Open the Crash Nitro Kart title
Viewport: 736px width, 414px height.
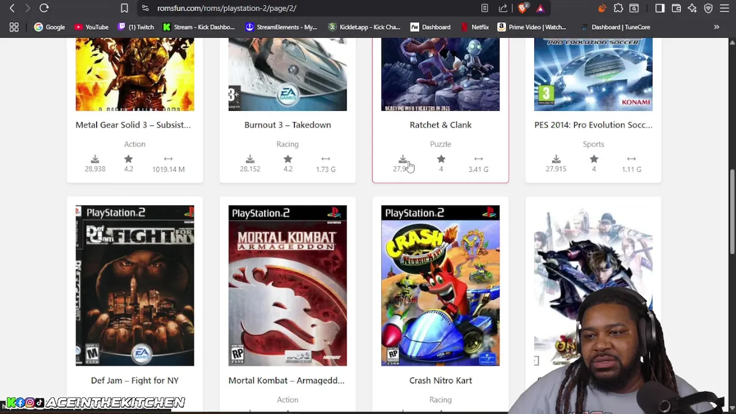[440, 381]
